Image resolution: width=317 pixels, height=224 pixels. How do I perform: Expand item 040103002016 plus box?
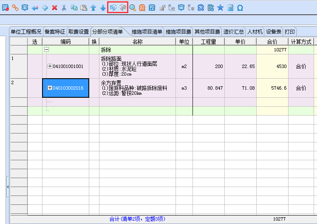click(x=50, y=88)
